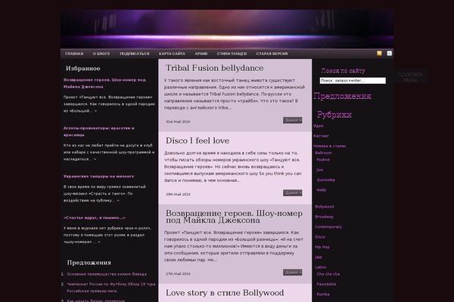Select the Jazz category
Image resolution: width=454 pixels, height=302 pixels.
319,257
